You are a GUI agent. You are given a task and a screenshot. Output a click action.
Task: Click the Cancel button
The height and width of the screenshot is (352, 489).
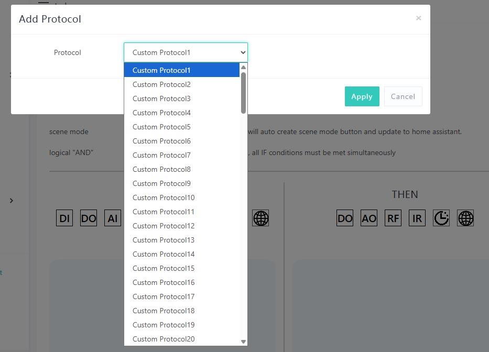click(403, 96)
